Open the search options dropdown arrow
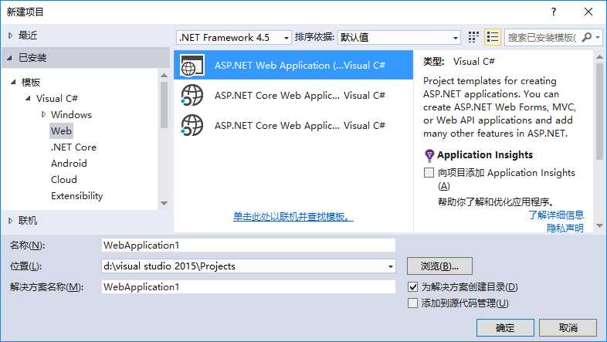 (598, 38)
